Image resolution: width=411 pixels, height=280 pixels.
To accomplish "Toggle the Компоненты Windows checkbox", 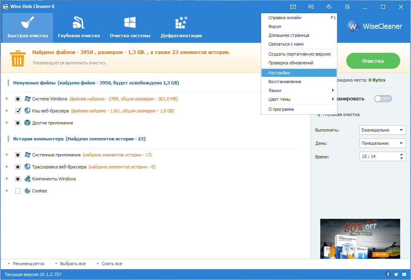I will [18, 179].
